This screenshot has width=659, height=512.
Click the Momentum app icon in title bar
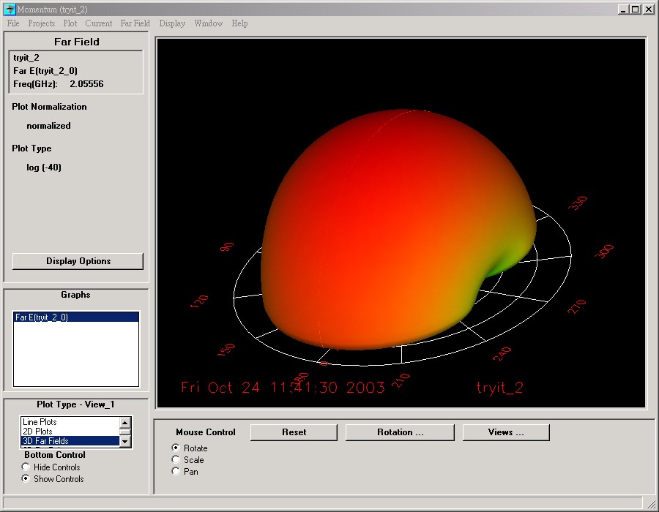pyautogui.click(x=10, y=9)
